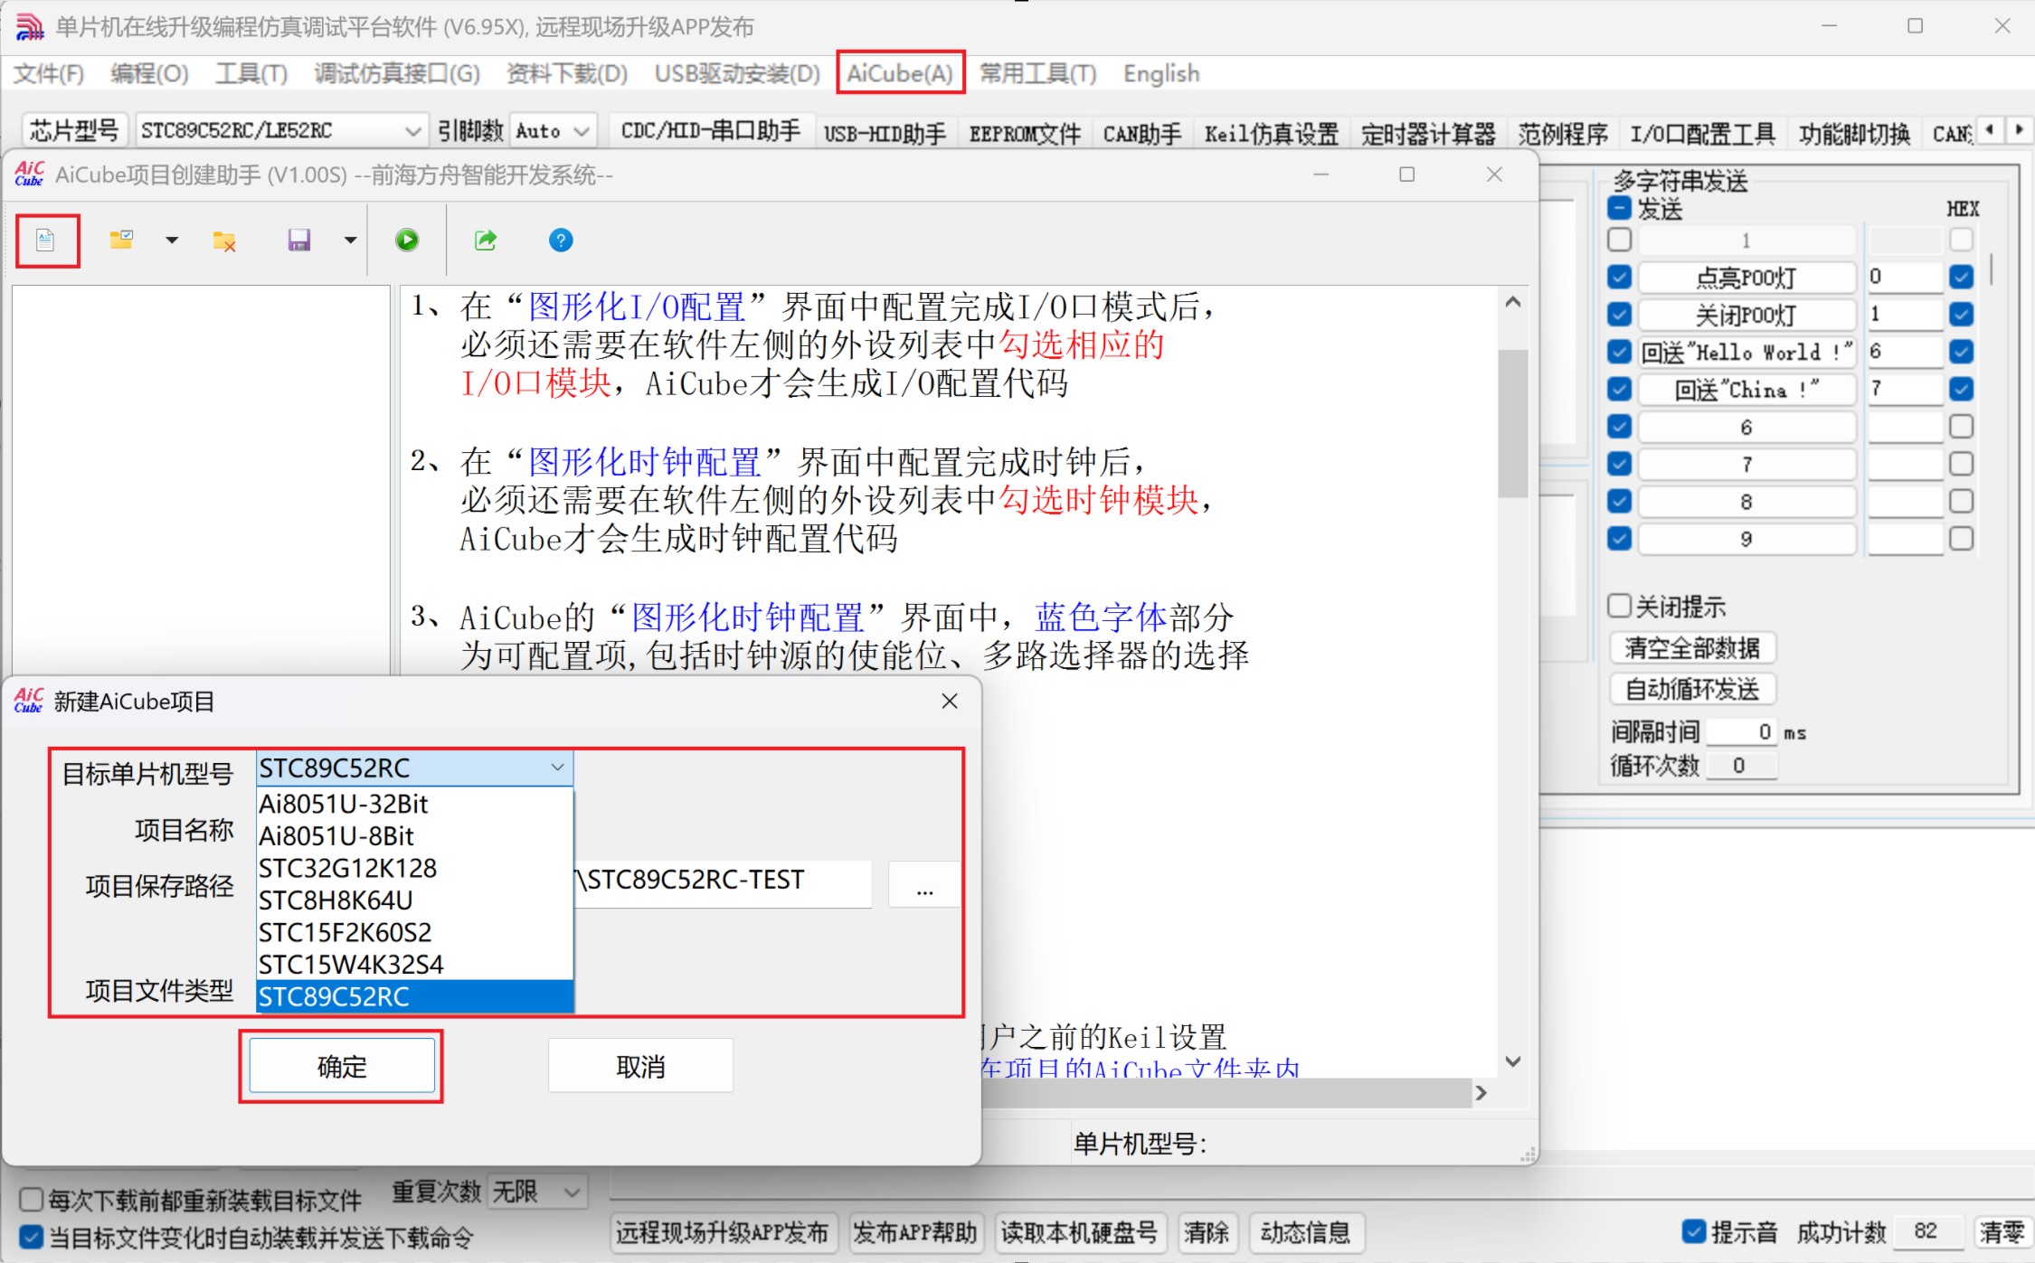Open the 编程(O) menu

(149, 73)
